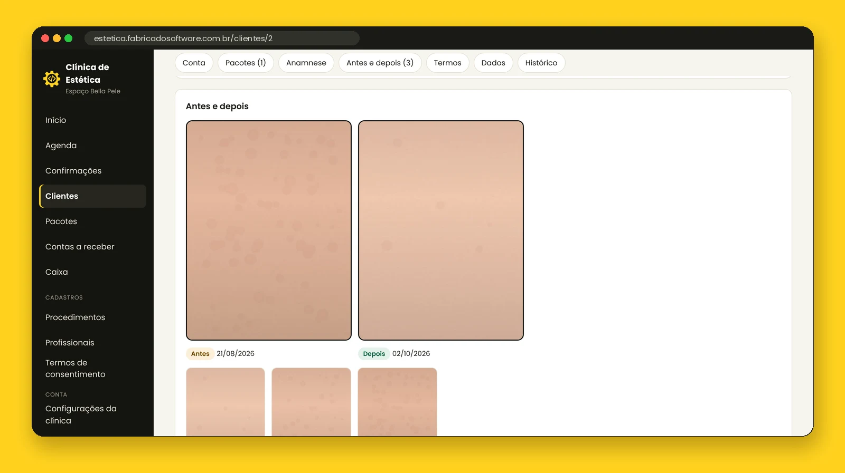
Task: Open the Conta tab
Action: click(x=194, y=63)
